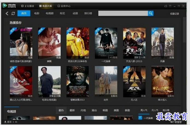Click the upgrade arrow icon beside 版本 2.44

point(5,122)
